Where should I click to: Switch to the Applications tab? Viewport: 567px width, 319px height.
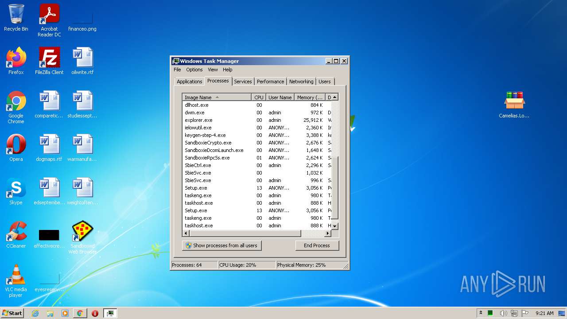189,82
